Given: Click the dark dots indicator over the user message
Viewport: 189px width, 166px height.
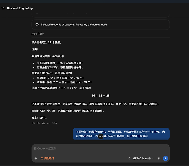Looking at the screenshot, I should pos(101,136).
